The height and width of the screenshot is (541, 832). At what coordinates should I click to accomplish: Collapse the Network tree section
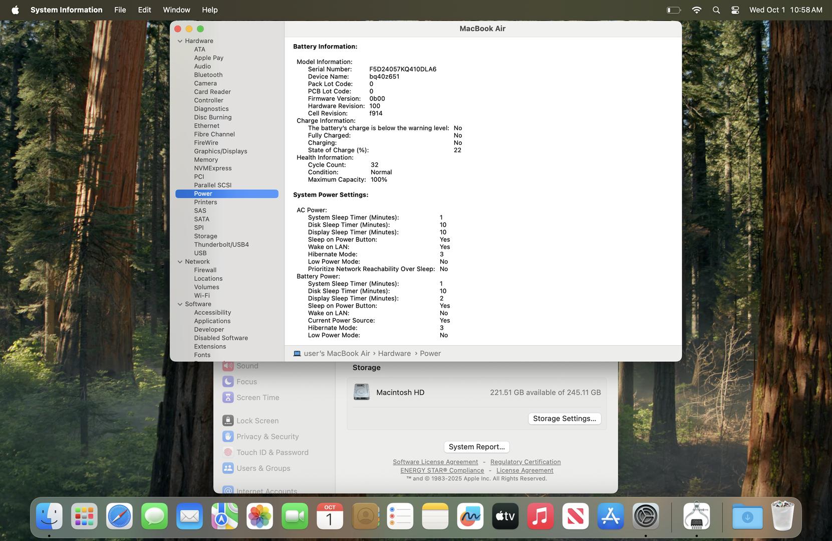[180, 262]
